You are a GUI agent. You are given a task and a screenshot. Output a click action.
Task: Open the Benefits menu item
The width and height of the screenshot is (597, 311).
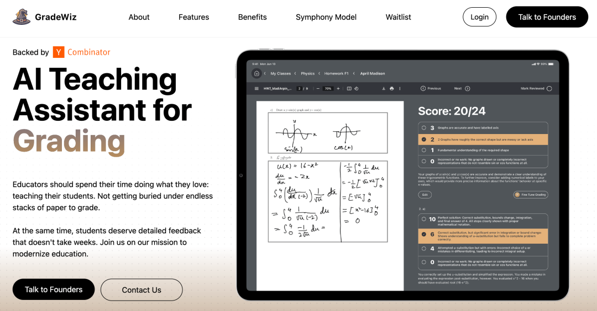pyautogui.click(x=253, y=17)
